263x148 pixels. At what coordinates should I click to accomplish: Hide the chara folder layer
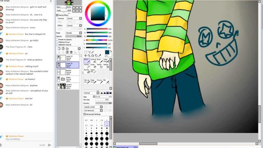click(58, 78)
